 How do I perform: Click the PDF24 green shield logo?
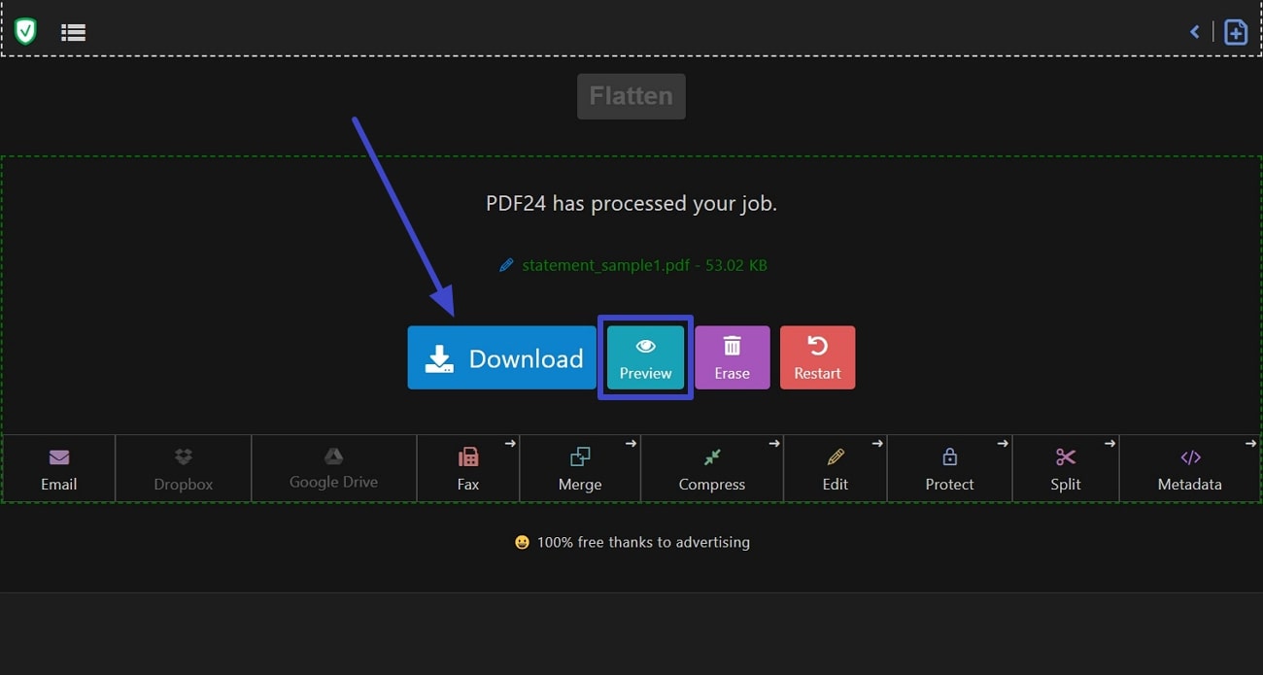pyautogui.click(x=25, y=31)
